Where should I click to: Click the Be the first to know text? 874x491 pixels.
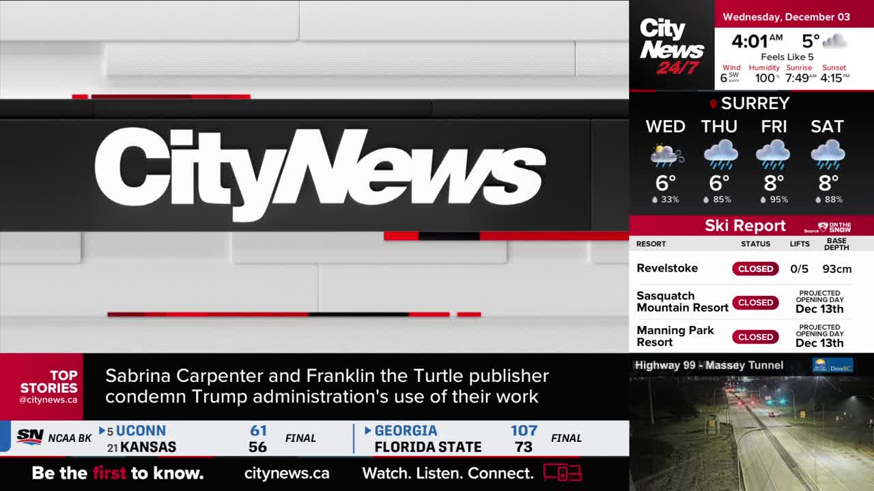coord(116,473)
